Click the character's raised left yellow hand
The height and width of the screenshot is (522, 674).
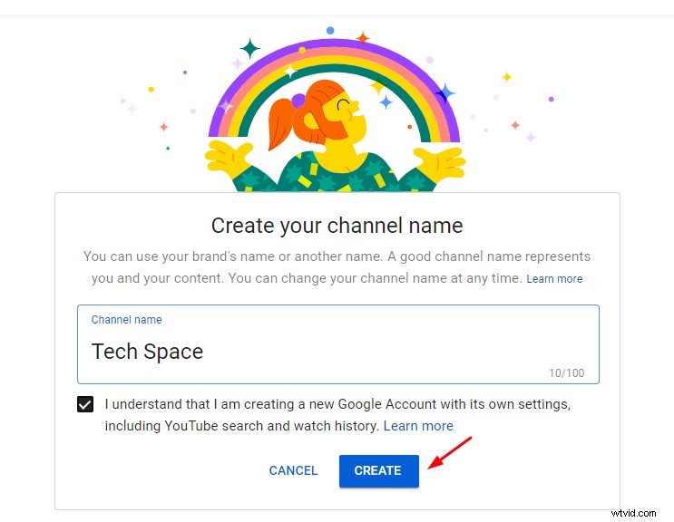point(230,160)
